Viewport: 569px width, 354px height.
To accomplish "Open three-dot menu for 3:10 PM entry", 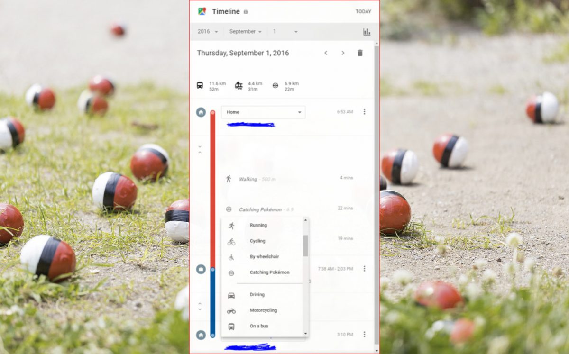I will coord(364,335).
